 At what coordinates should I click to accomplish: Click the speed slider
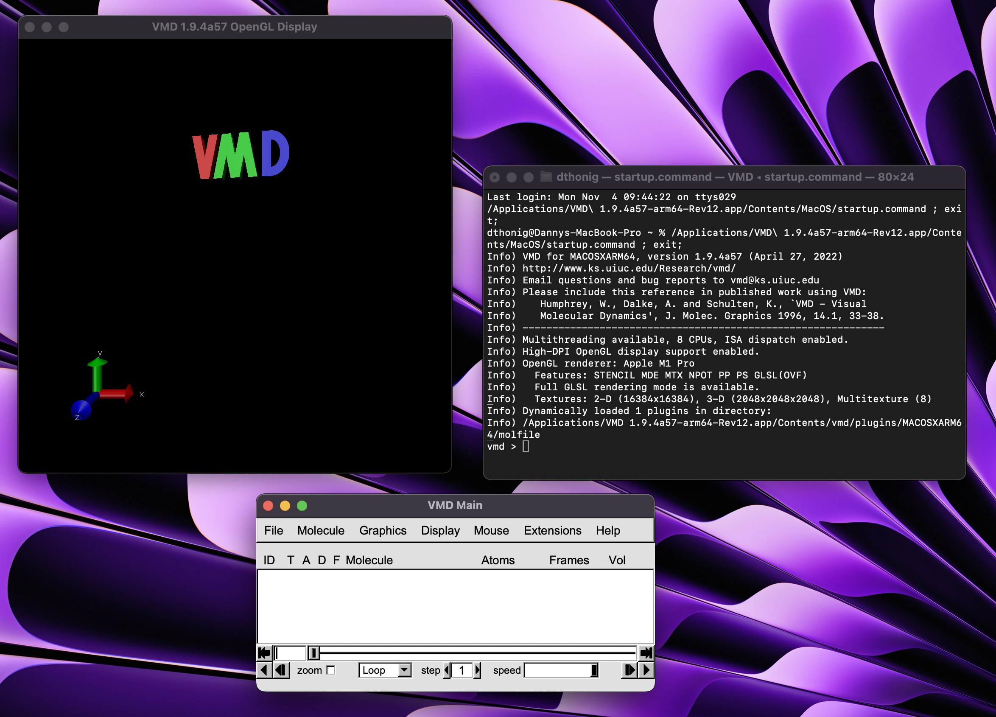561,670
